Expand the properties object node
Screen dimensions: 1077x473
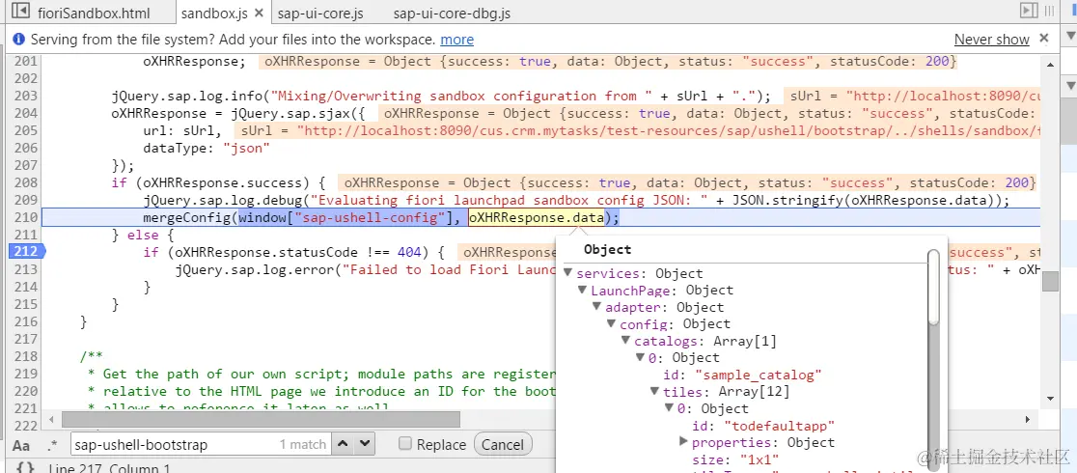(683, 442)
